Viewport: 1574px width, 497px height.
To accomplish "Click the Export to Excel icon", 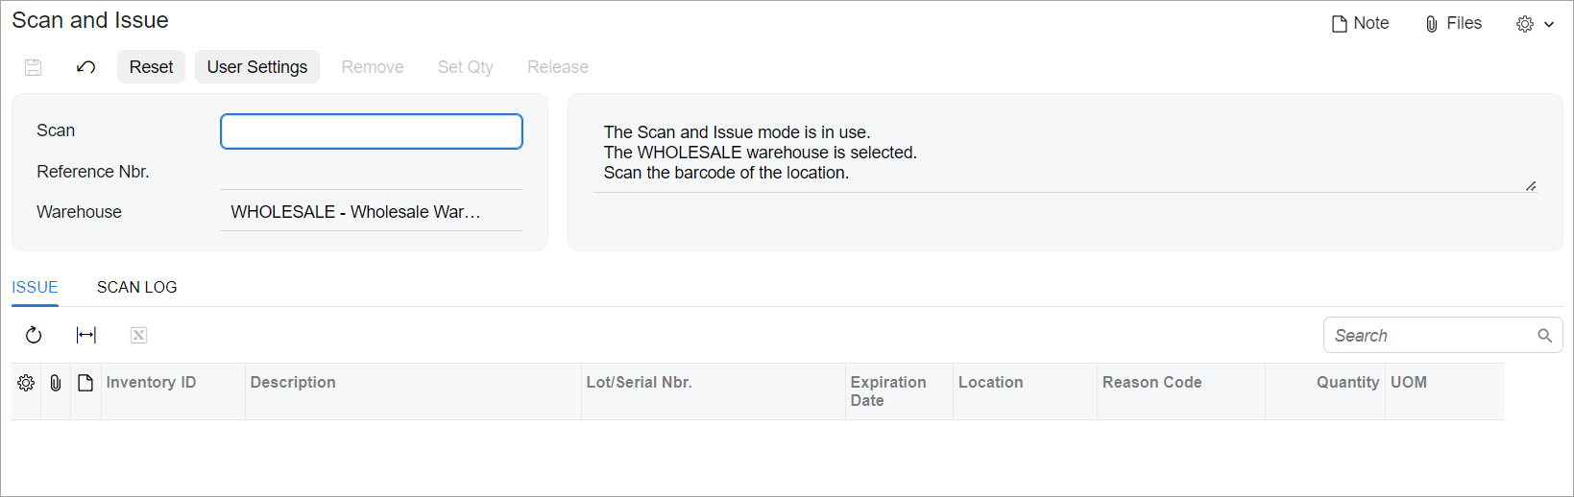I will tap(138, 335).
